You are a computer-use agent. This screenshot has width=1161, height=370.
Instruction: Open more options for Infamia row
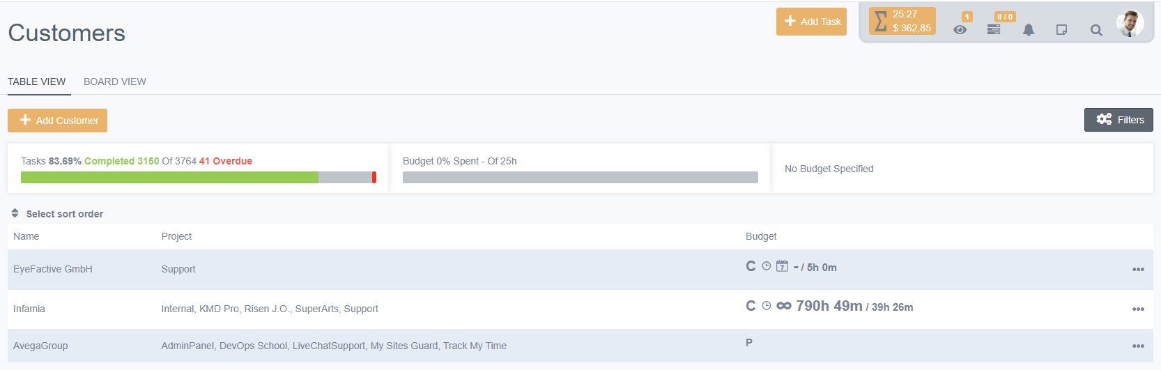[1138, 309]
